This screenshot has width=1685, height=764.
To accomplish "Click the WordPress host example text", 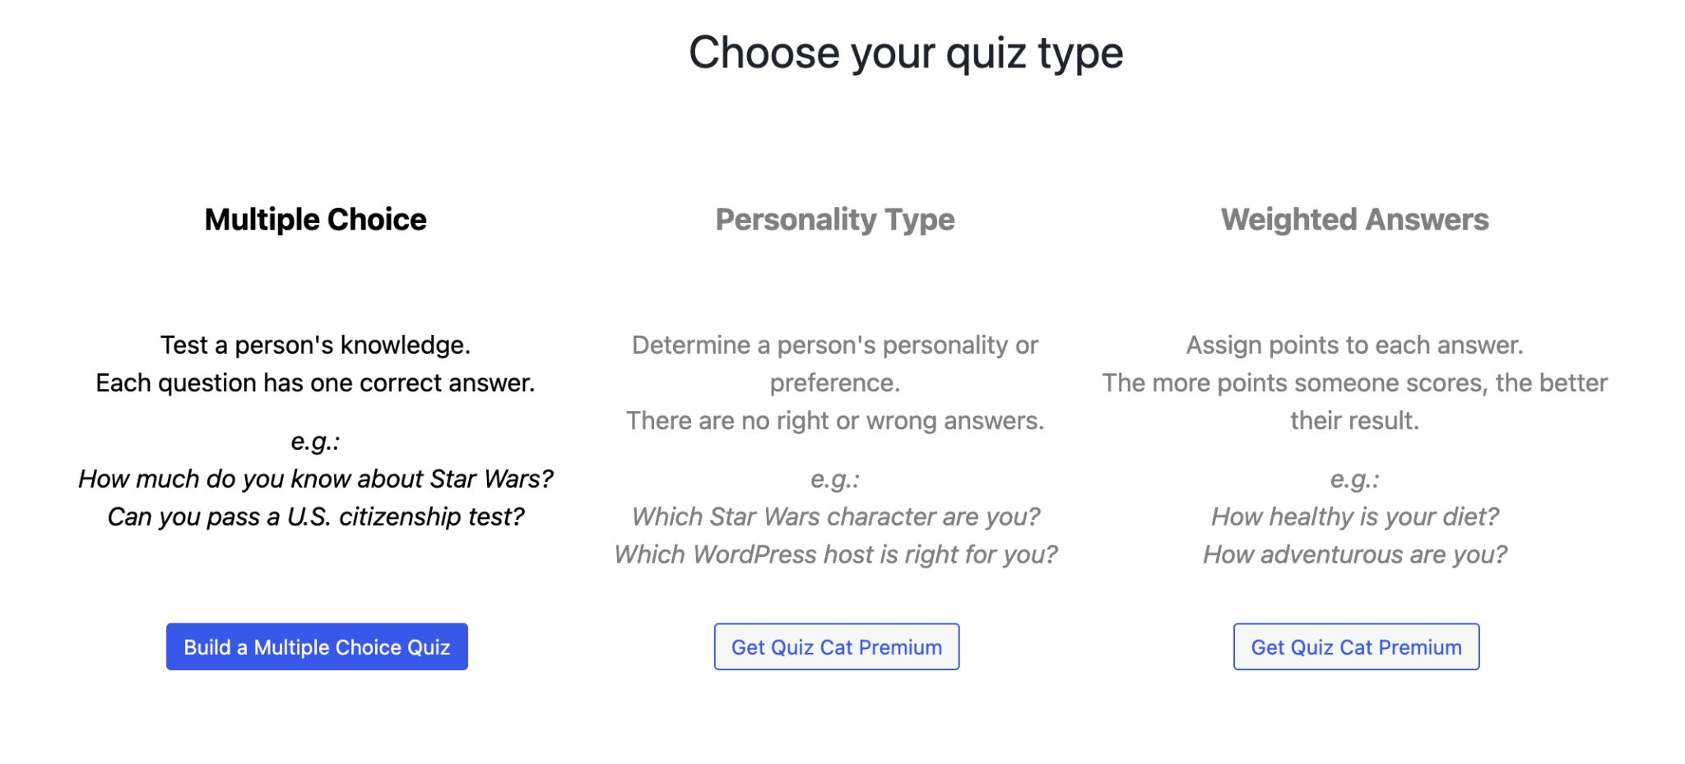I will tap(836, 554).
